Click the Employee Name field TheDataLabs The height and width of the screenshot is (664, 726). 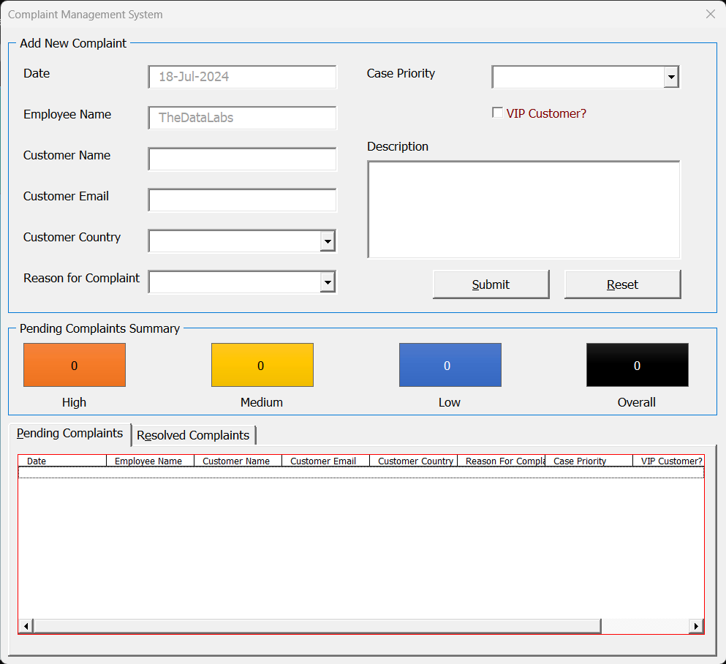[242, 118]
